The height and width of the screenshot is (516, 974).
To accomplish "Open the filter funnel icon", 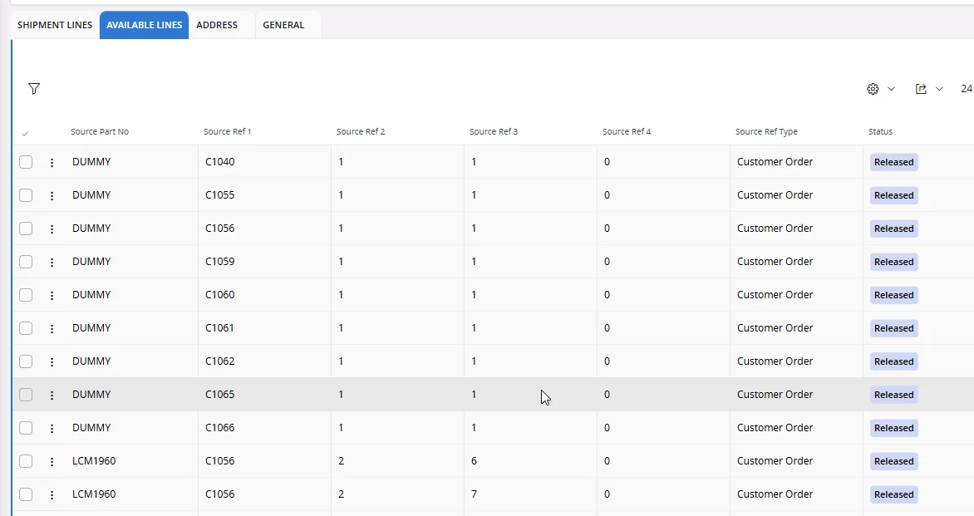I will pos(34,89).
